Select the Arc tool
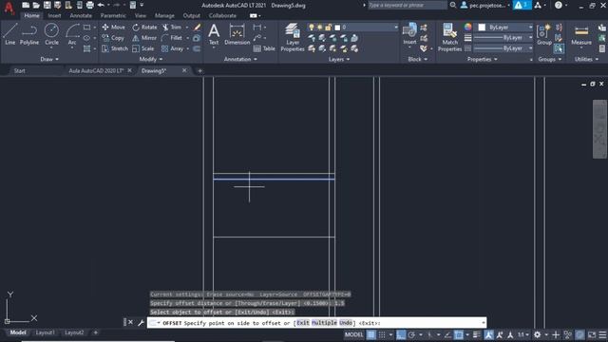The width and height of the screenshot is (608, 342). [72, 34]
